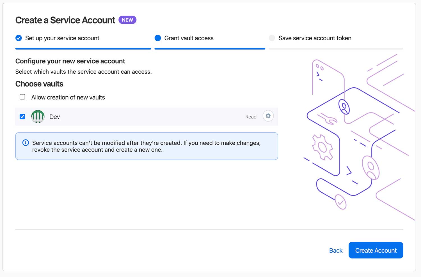
Task: Click the NEW badge beside the title
Action: pos(127,20)
